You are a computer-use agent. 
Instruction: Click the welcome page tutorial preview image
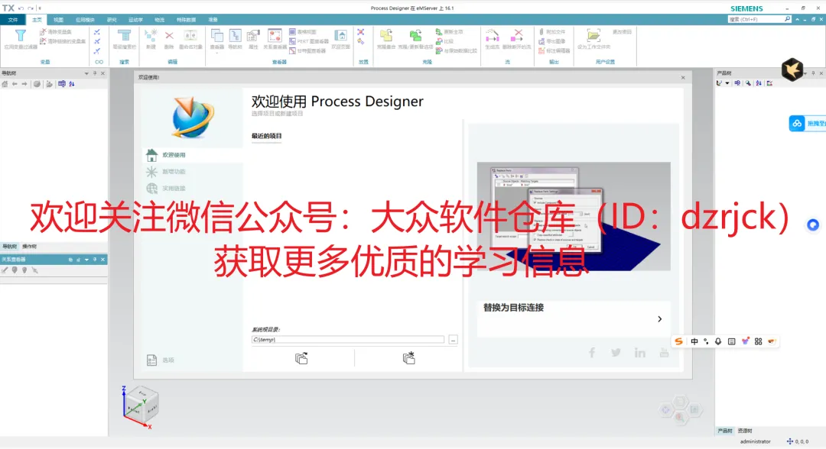point(574,216)
